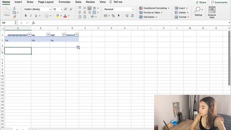Open the Data tab
The height and width of the screenshot is (130, 231).
(x=78, y=2)
